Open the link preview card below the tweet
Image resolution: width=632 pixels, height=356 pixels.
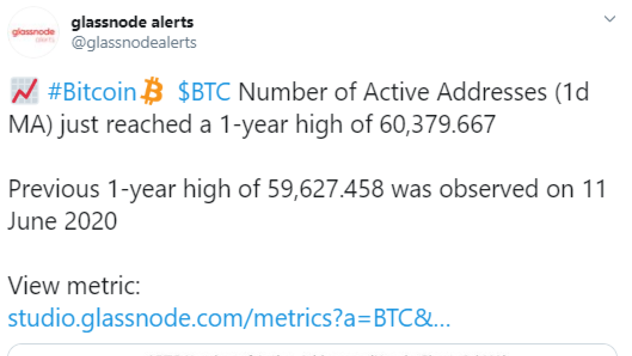click(x=312, y=350)
